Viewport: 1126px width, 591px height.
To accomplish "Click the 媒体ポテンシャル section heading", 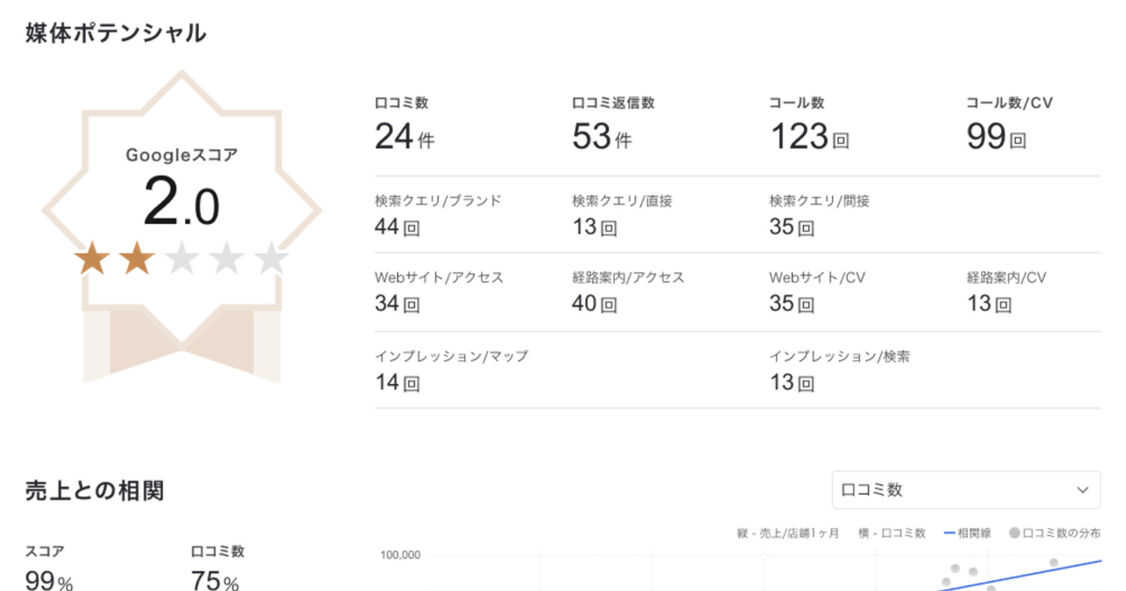I will (x=116, y=33).
